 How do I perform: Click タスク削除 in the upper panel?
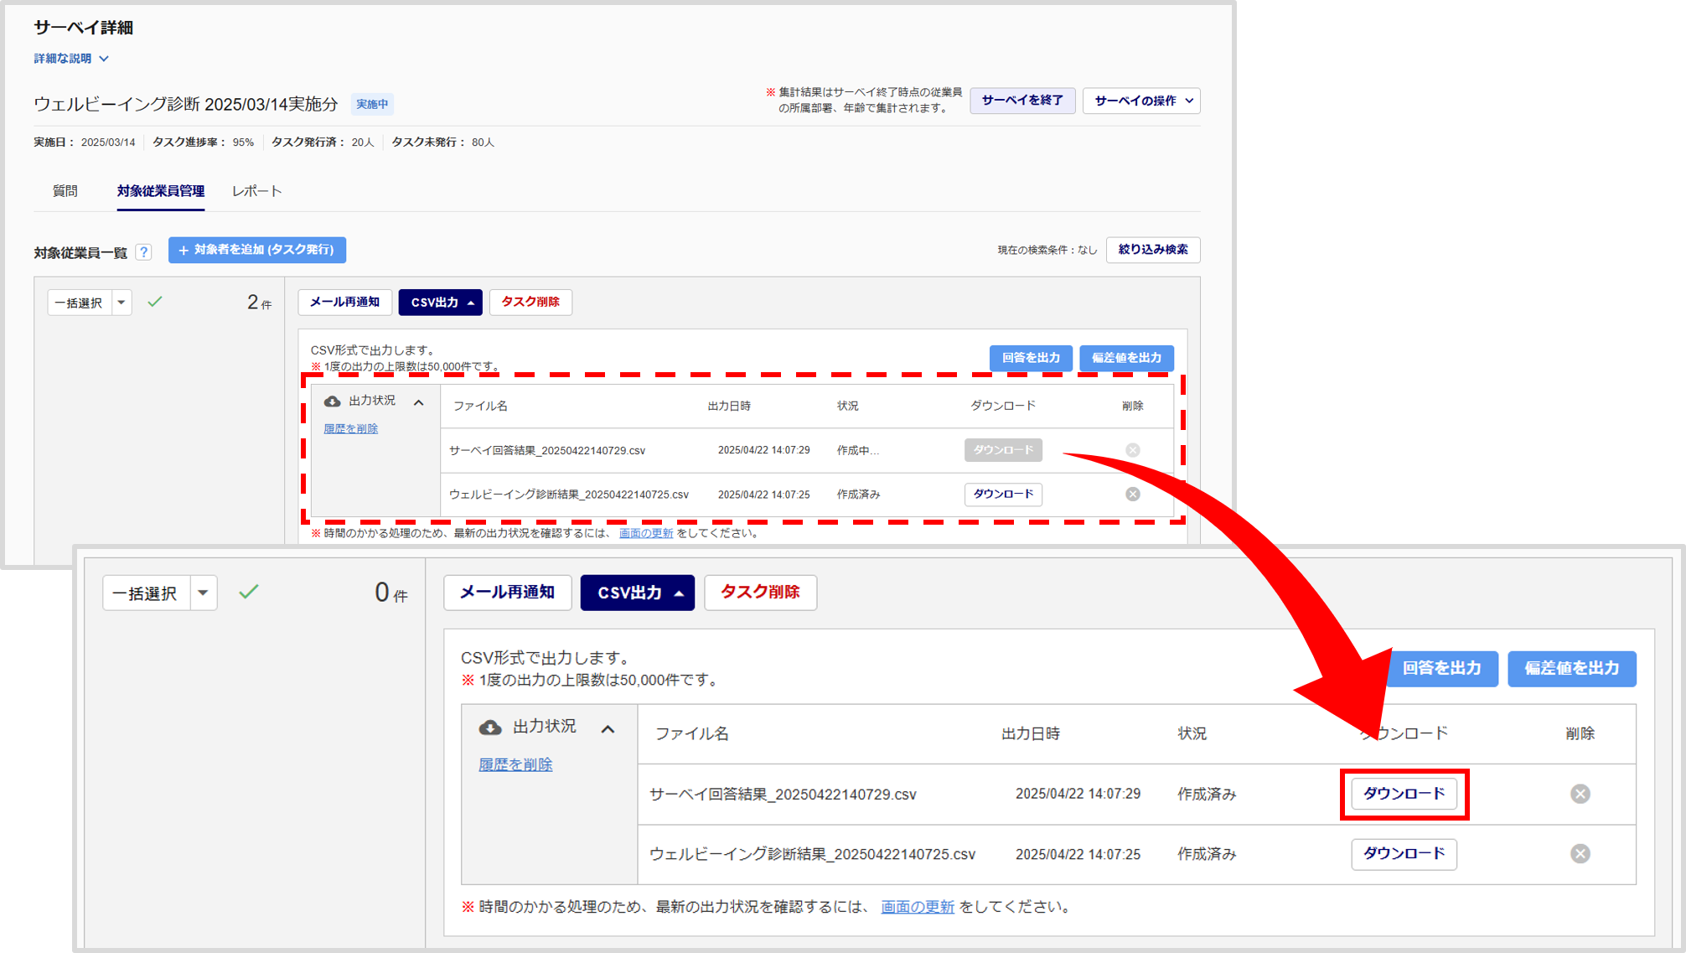pos(530,302)
